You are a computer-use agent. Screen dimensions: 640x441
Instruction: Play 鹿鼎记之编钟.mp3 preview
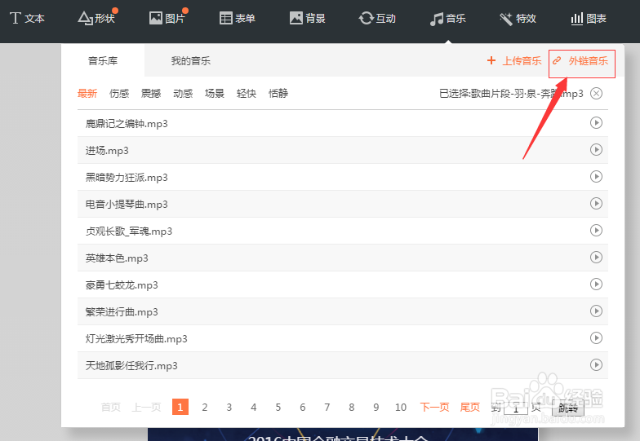tap(596, 122)
